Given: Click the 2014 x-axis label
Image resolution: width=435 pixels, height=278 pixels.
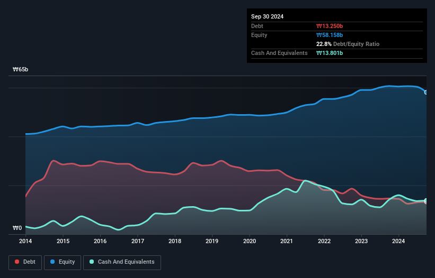Looking at the screenshot, I should (25, 241).
